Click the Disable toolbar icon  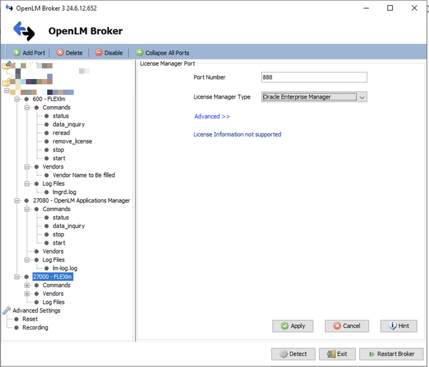(99, 53)
